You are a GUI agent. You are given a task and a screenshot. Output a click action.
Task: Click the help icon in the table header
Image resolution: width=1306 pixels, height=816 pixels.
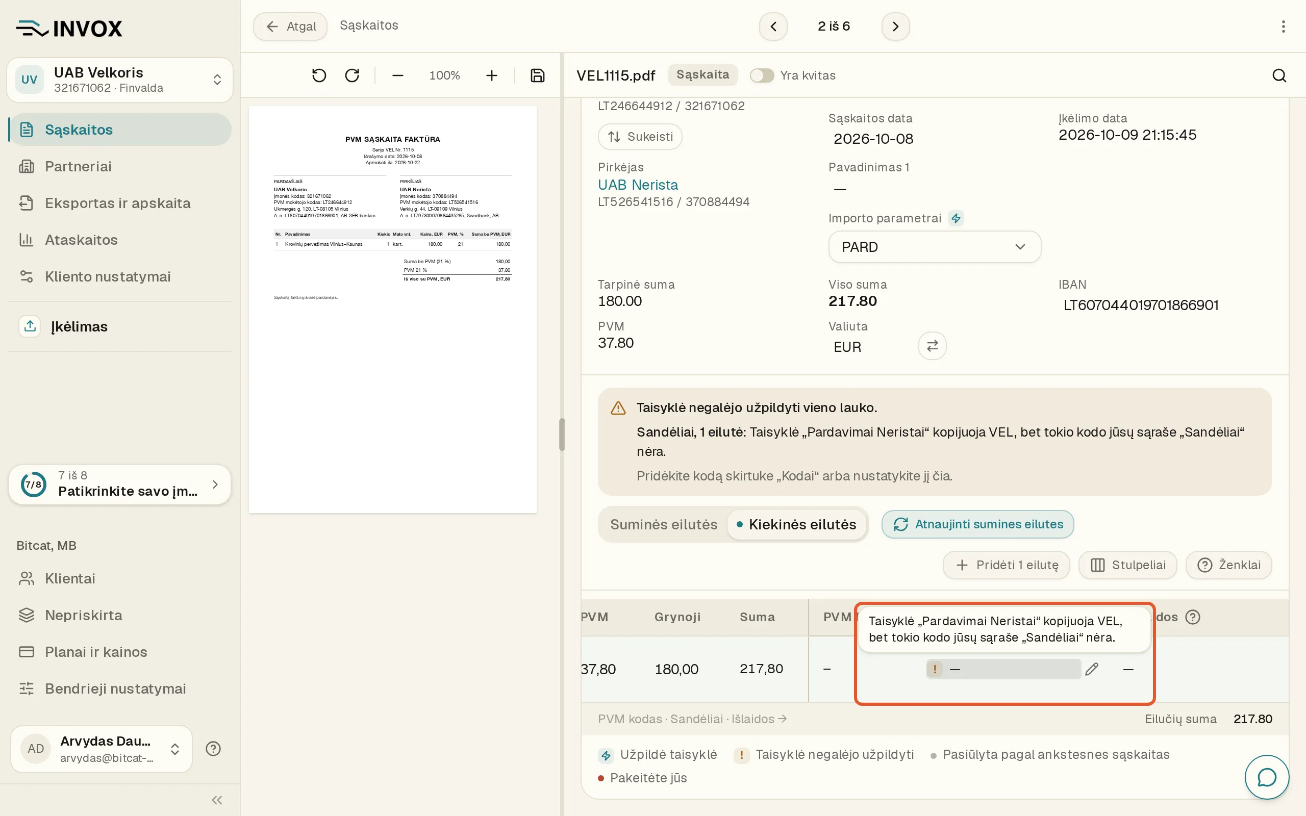coord(1193,617)
